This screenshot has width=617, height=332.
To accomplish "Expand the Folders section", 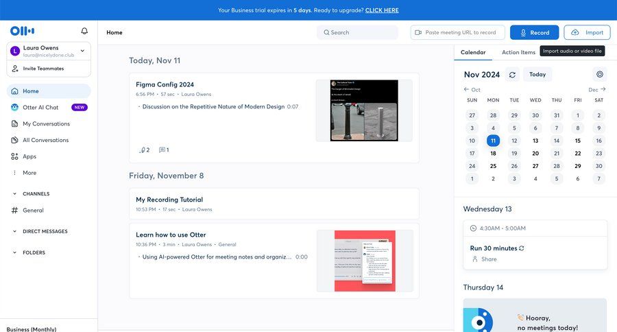I will [x=14, y=252].
